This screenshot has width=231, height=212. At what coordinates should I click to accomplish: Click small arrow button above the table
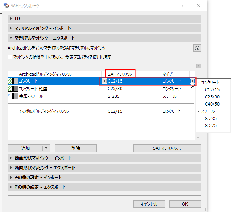point(198,66)
